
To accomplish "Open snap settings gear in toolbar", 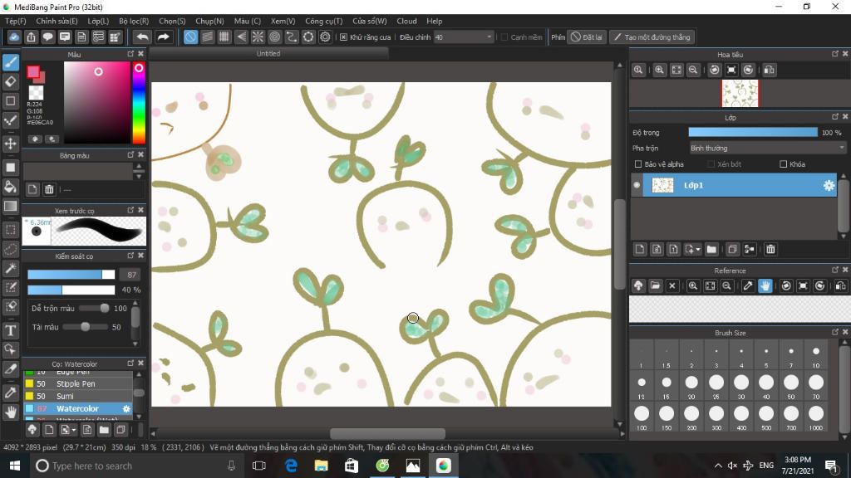I will click(x=325, y=37).
